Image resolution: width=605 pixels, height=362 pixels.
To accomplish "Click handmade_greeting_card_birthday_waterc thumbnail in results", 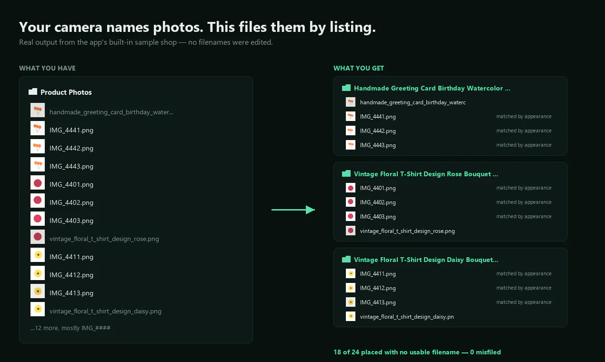I will pos(351,102).
